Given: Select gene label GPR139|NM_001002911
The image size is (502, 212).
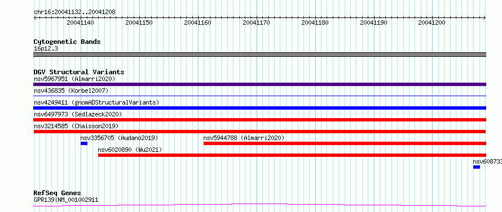Looking at the screenshot, I should (x=66, y=200).
